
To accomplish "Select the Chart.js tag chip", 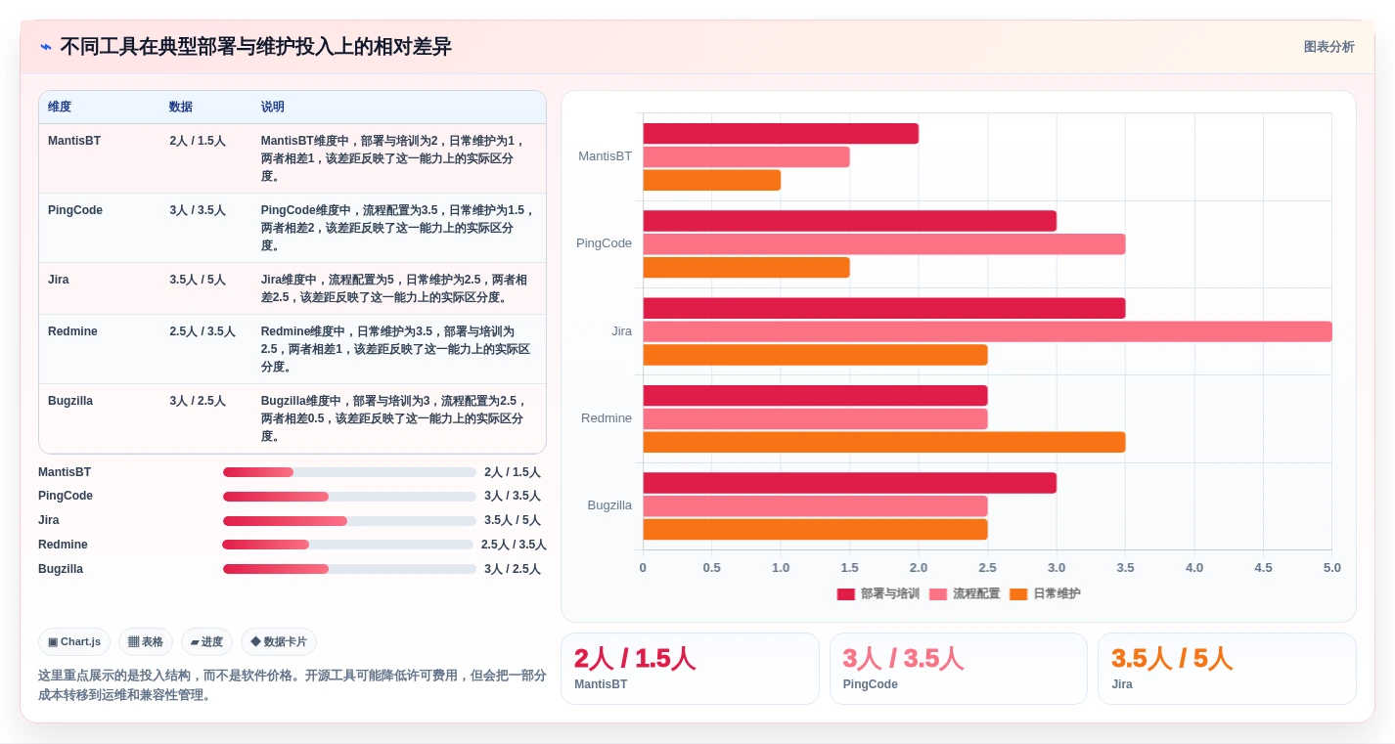I will pyautogui.click(x=74, y=642).
